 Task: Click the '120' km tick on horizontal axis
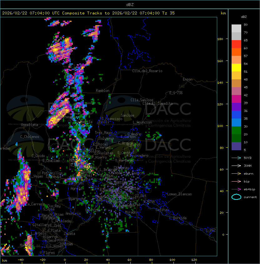tap(194, 260)
